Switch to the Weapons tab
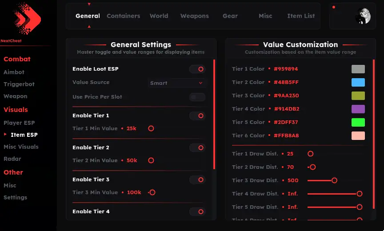The height and width of the screenshot is (231, 384). click(195, 16)
